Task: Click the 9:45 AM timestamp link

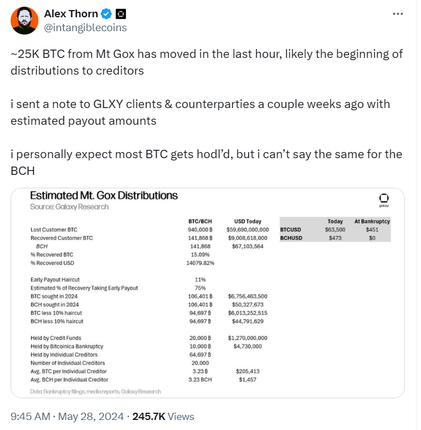Action: pos(31,416)
